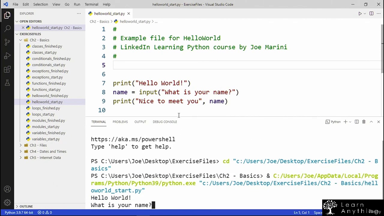
Task: Select the Python terminal shell label
Action: pos(333,122)
